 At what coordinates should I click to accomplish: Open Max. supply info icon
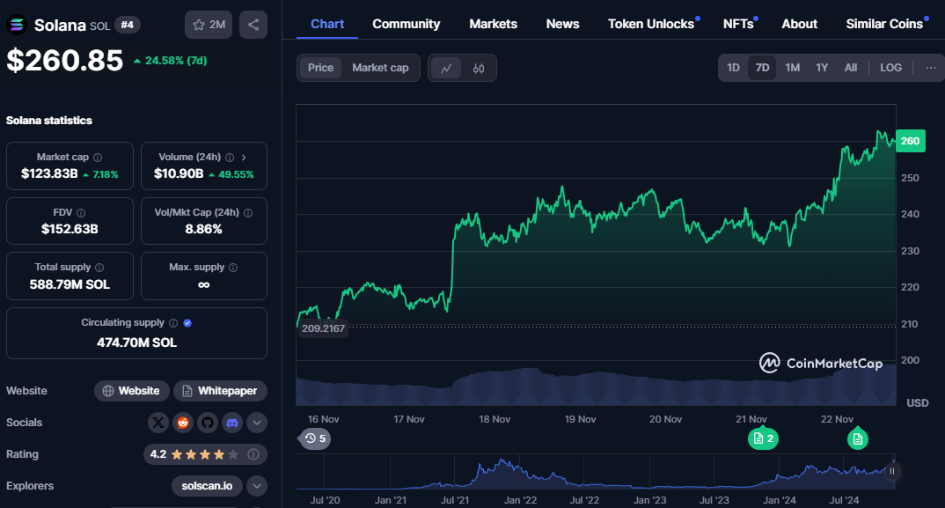233,268
